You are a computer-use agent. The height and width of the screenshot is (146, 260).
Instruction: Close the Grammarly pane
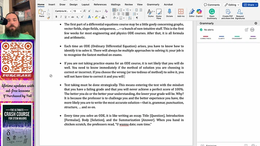pos(256,23)
